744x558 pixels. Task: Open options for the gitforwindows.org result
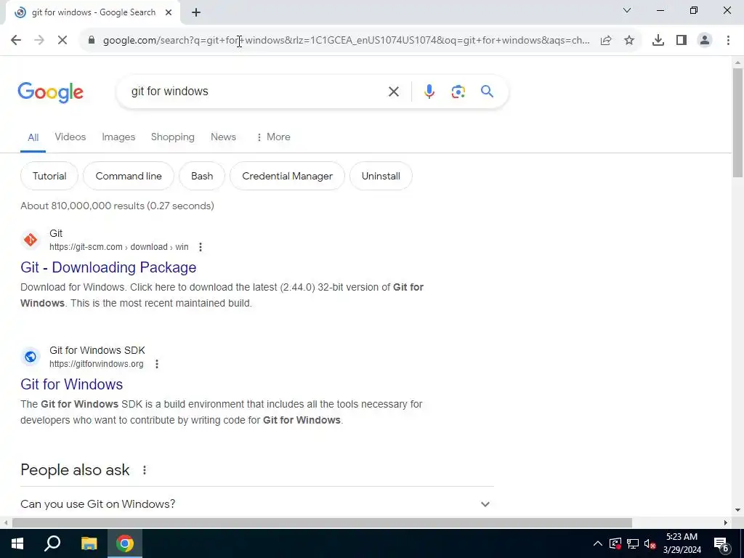coord(157,364)
